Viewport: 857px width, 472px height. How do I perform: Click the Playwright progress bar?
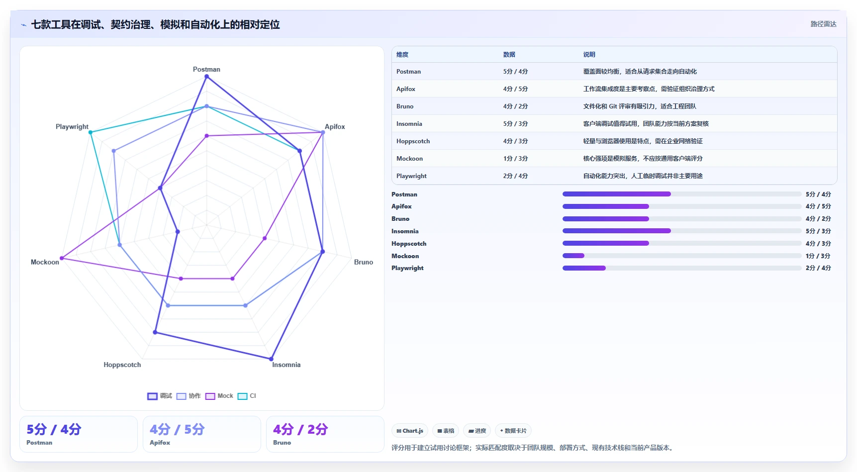(x=682, y=268)
